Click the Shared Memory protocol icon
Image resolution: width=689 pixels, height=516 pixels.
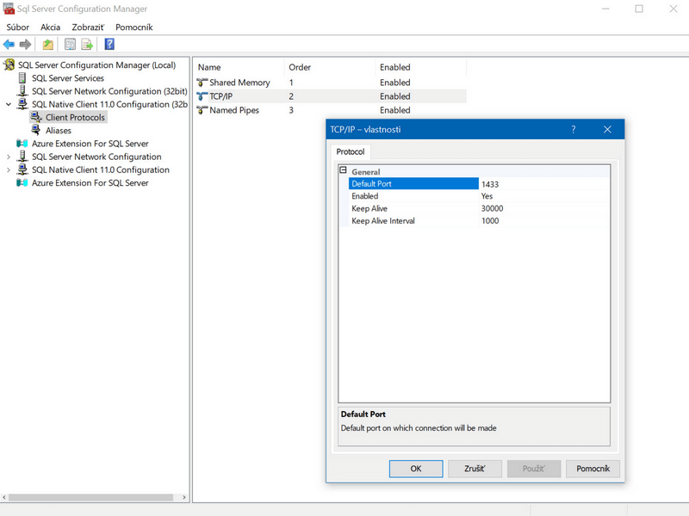[202, 83]
